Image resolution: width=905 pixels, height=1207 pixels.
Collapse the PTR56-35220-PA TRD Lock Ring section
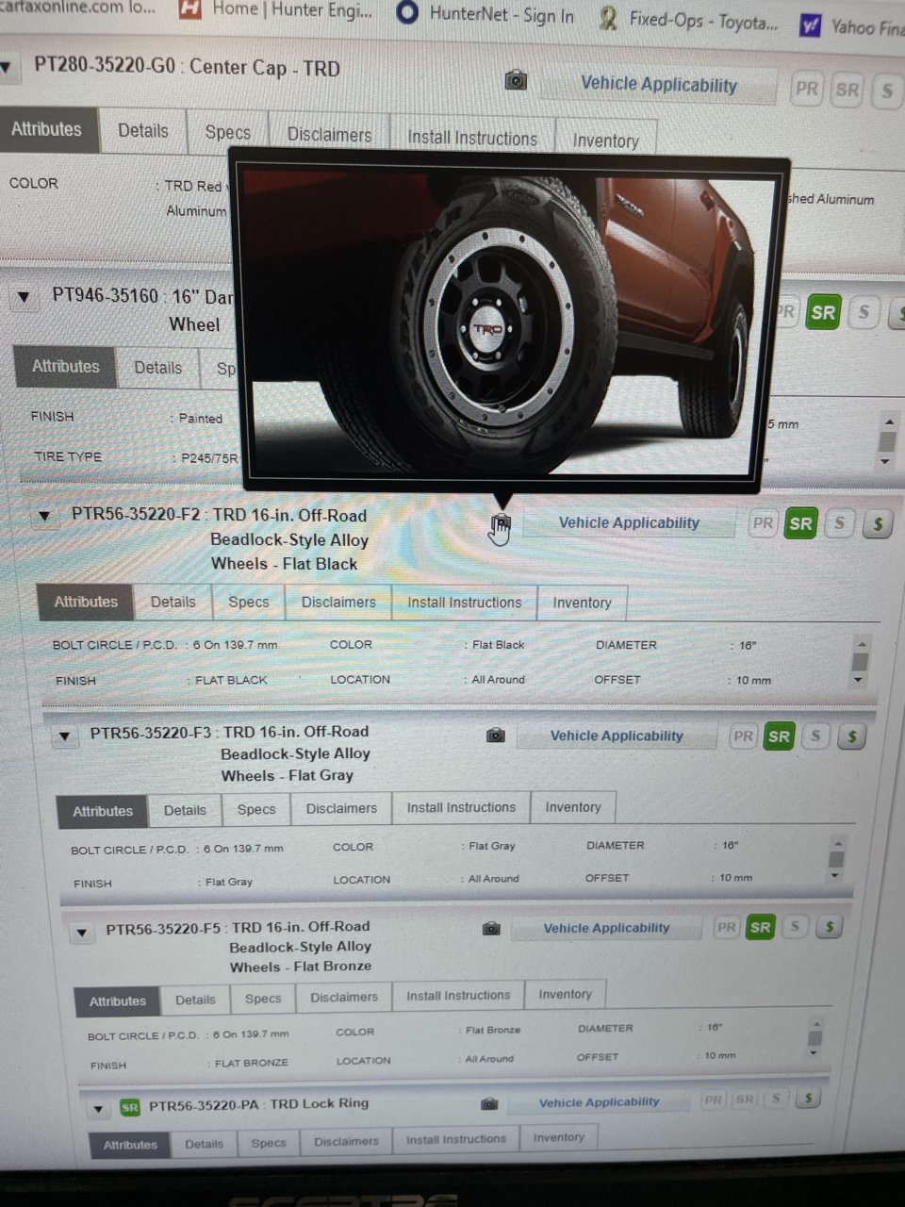98,1109
